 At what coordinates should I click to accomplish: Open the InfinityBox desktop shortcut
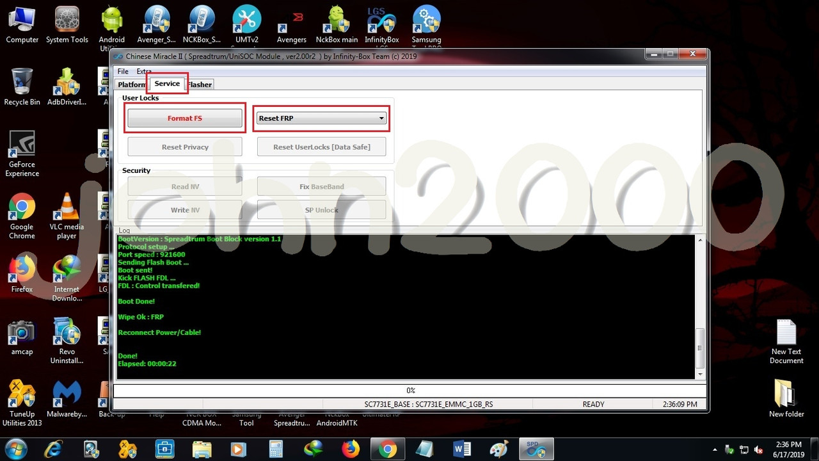click(x=381, y=24)
